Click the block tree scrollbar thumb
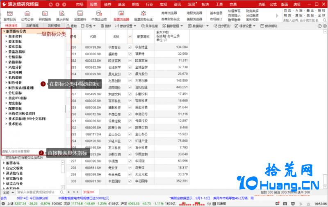This screenshot has height=207, width=328. (x=63, y=169)
